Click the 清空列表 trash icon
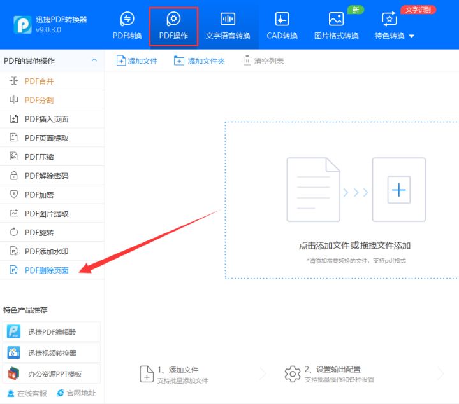 pos(247,60)
